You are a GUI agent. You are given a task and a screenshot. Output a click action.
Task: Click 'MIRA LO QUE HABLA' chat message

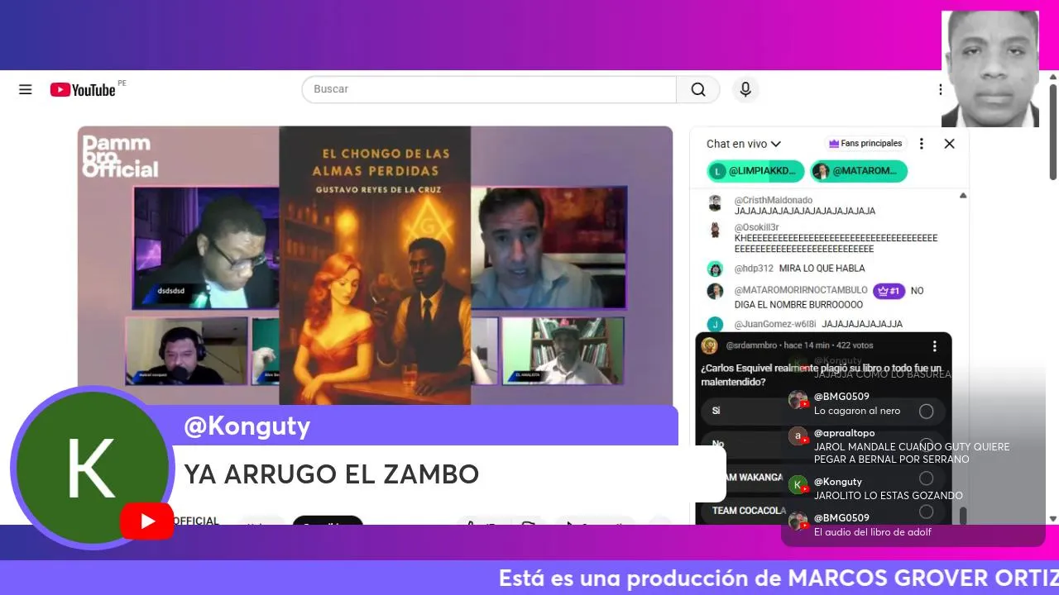pyautogui.click(x=822, y=269)
